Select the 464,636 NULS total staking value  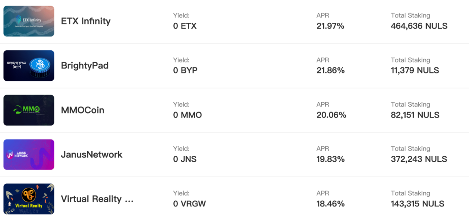419,26
